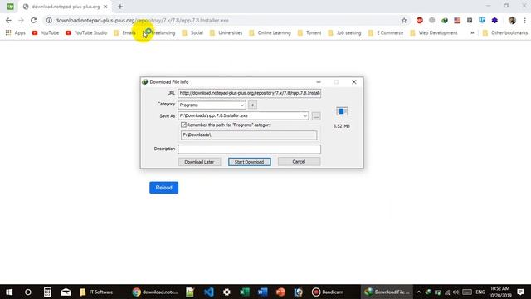Click the Start Download button
Screen dimensions: 531x299
coord(249,162)
